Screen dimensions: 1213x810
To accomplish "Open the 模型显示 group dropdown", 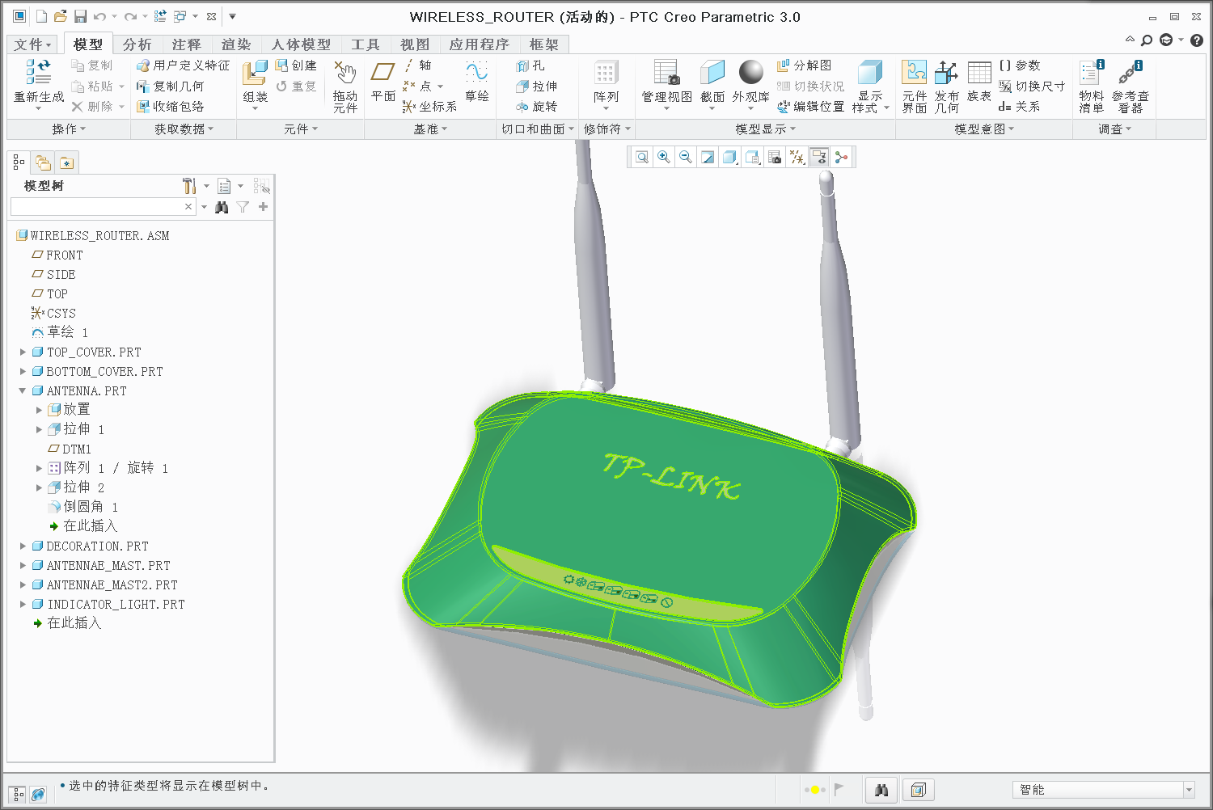I will coord(766,129).
